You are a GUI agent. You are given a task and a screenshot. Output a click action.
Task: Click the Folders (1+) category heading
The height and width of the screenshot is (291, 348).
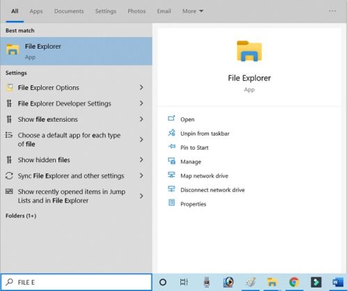point(21,216)
